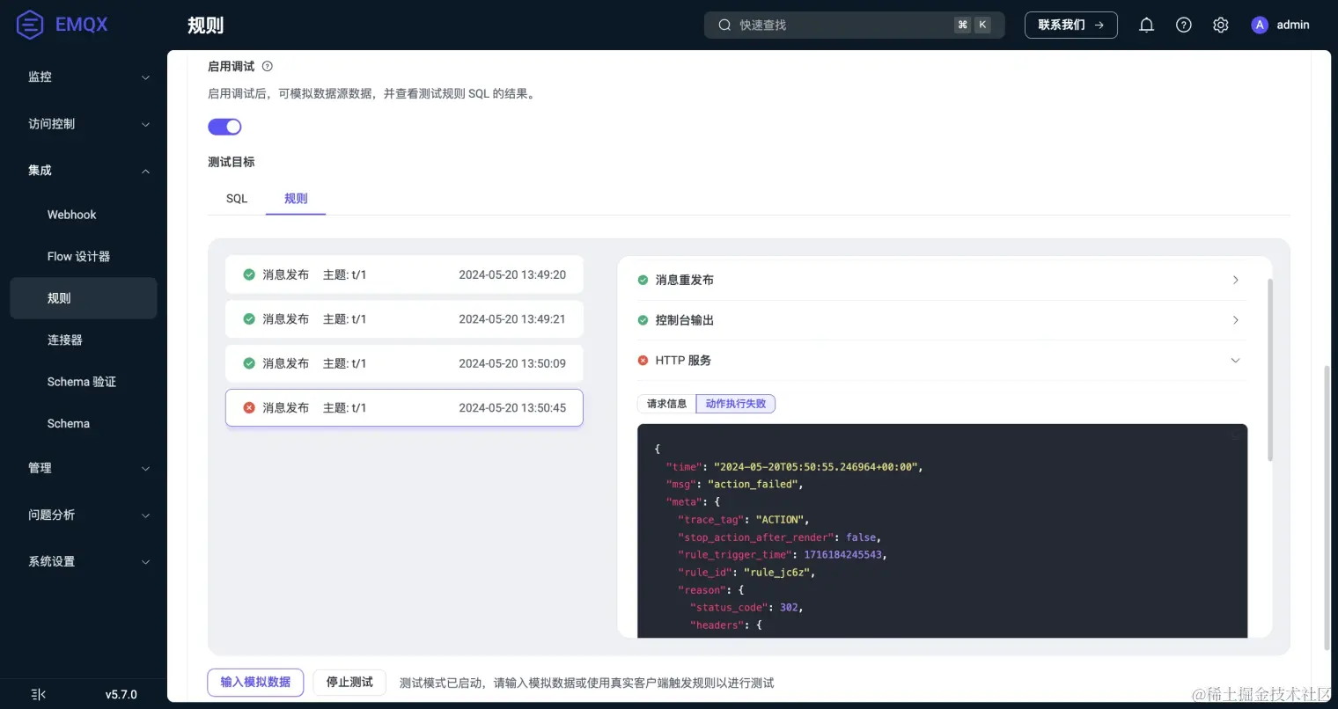Click the green status icon of 13:49:21 message

249,318
